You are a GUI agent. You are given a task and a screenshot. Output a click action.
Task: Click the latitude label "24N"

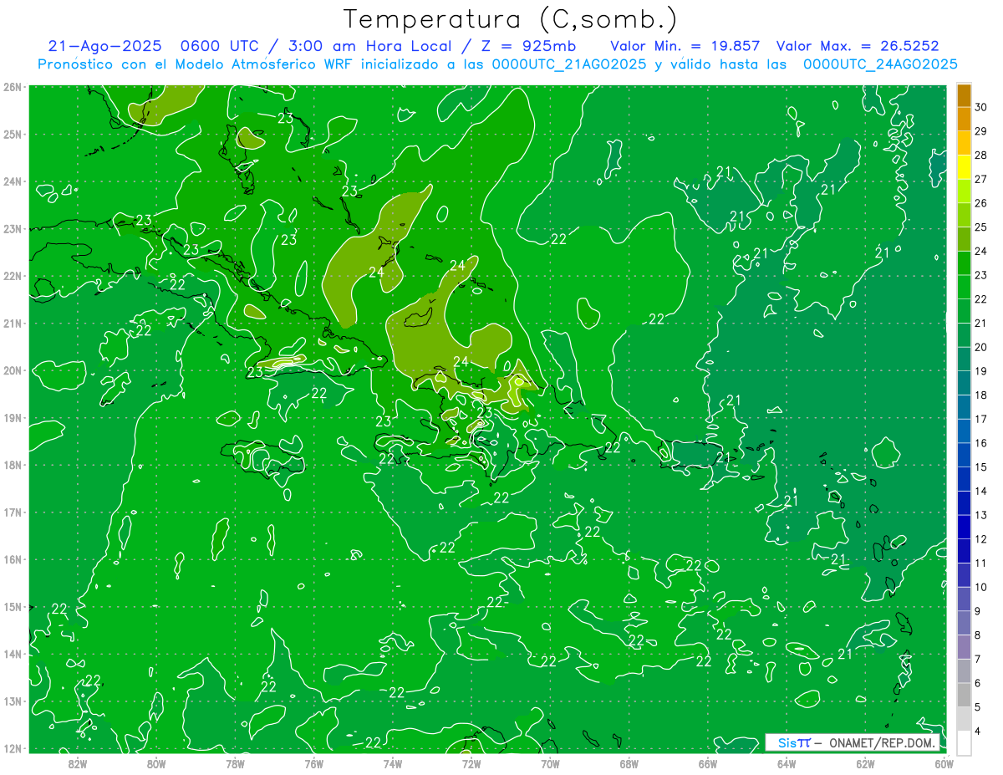click(13, 181)
